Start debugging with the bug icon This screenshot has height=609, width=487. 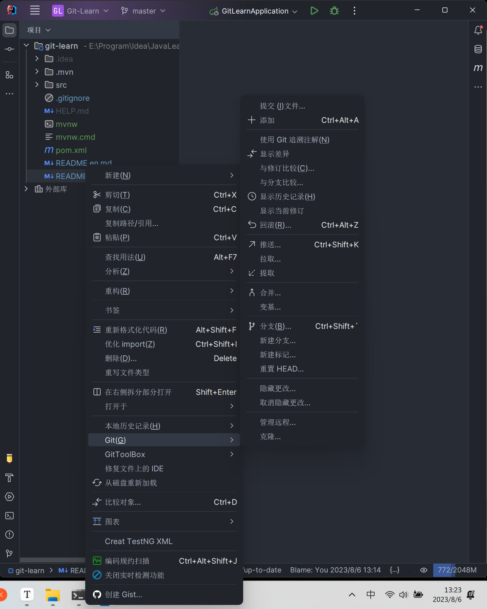tap(334, 11)
